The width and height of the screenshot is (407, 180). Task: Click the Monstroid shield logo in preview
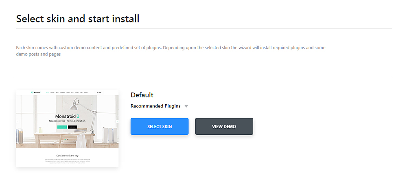[x=33, y=93]
